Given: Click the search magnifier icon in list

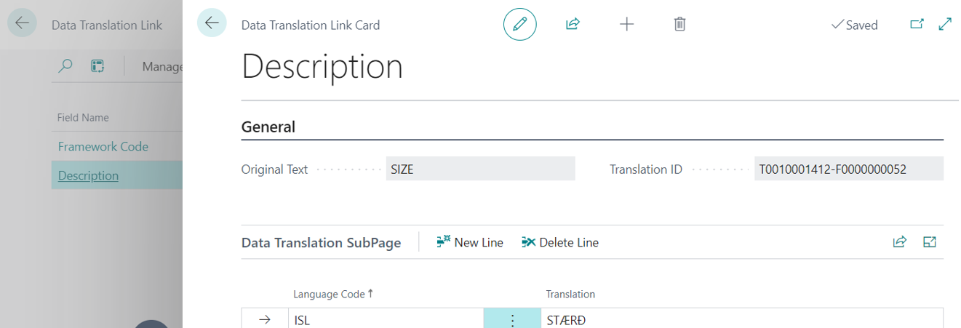Looking at the screenshot, I should (x=65, y=67).
